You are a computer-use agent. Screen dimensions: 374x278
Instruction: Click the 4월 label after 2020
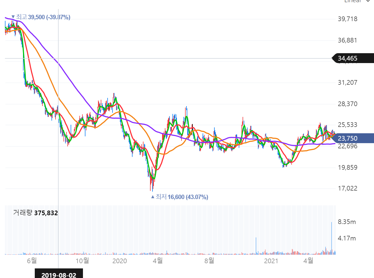(158, 261)
